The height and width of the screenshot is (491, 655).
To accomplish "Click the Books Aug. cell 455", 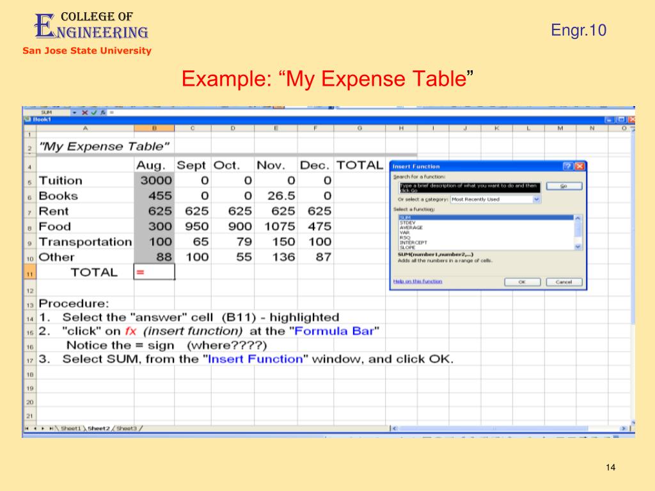I will click(154, 196).
